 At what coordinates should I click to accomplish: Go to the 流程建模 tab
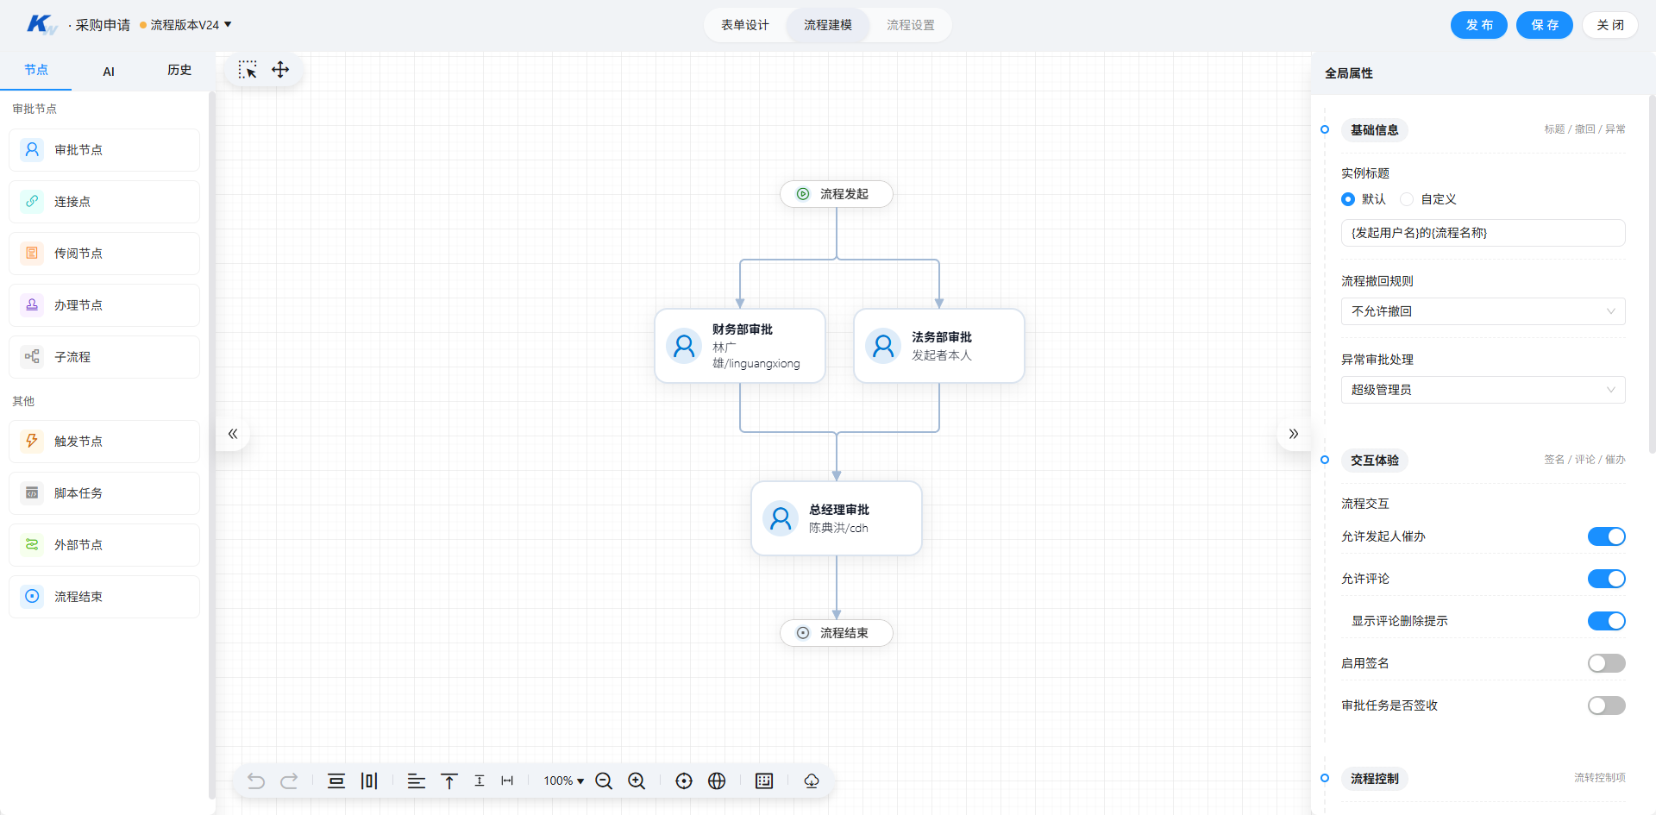(828, 25)
